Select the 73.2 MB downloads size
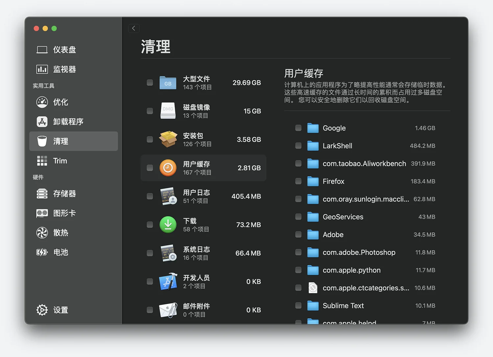 248,225
